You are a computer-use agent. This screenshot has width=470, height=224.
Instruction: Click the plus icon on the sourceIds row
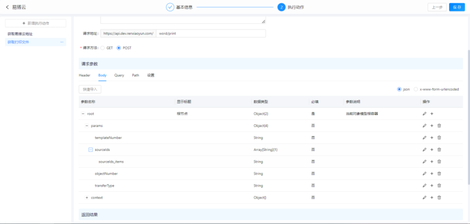[431, 150]
